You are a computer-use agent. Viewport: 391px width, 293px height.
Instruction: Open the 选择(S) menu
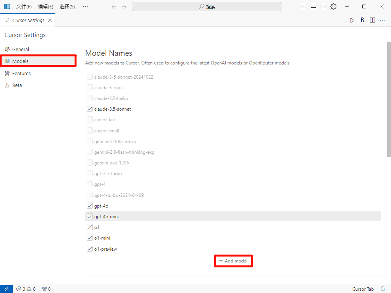[x=67, y=7]
